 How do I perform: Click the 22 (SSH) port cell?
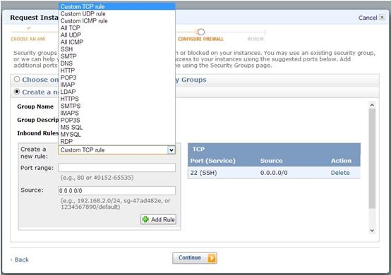(x=203, y=173)
